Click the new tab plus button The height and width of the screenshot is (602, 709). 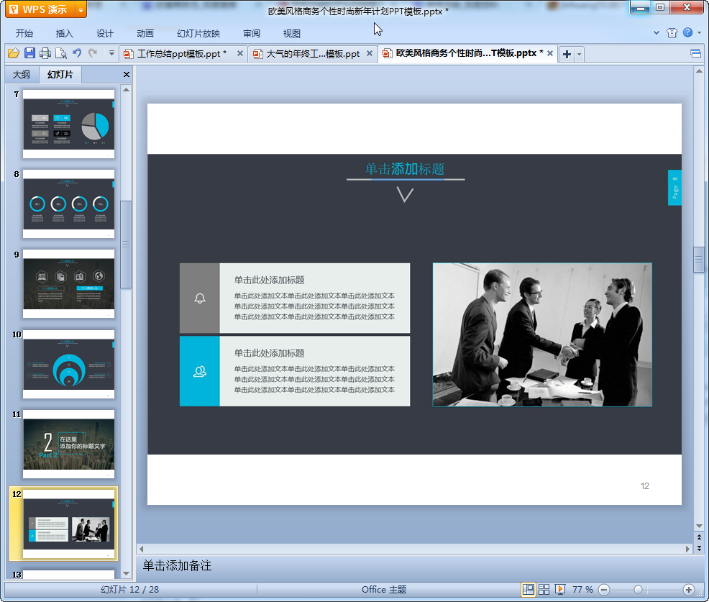567,54
